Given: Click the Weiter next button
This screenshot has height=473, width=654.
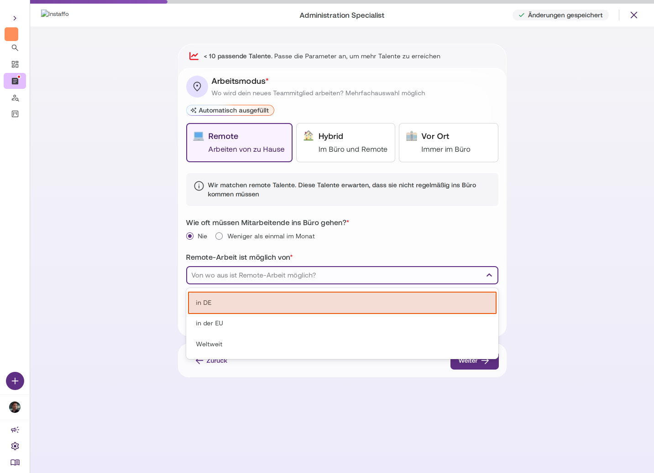Looking at the screenshot, I should coord(475,361).
